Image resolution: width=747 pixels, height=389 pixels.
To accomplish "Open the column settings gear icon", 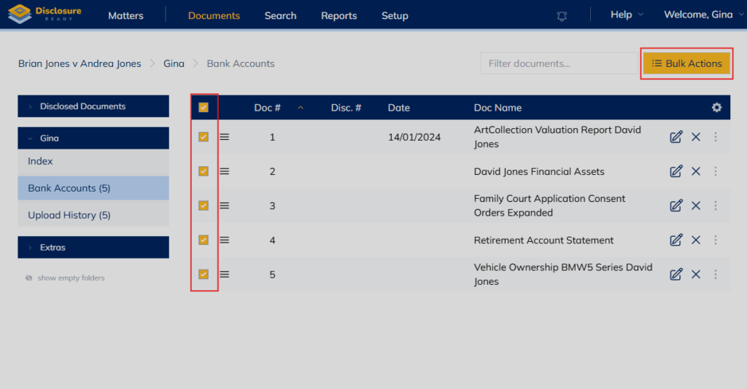I will (x=716, y=108).
